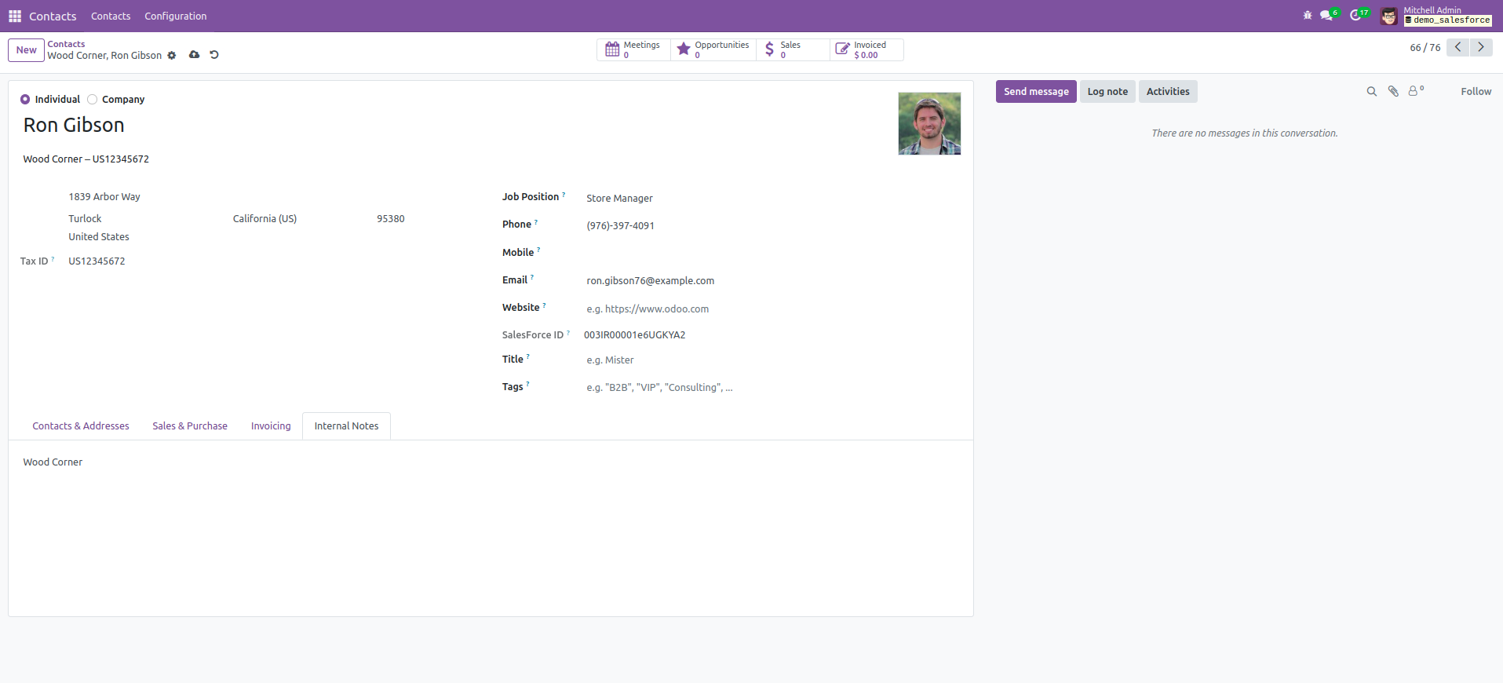Click the Wood Corner internal notes text

[53, 462]
